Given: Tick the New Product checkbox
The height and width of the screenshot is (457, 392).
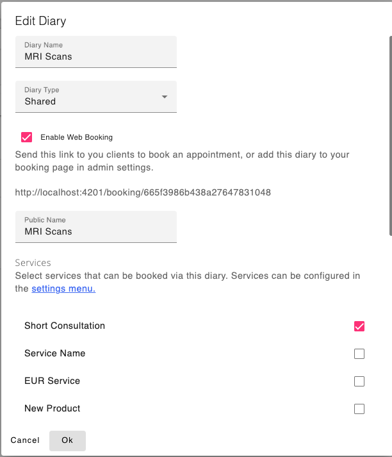Looking at the screenshot, I should click(359, 409).
